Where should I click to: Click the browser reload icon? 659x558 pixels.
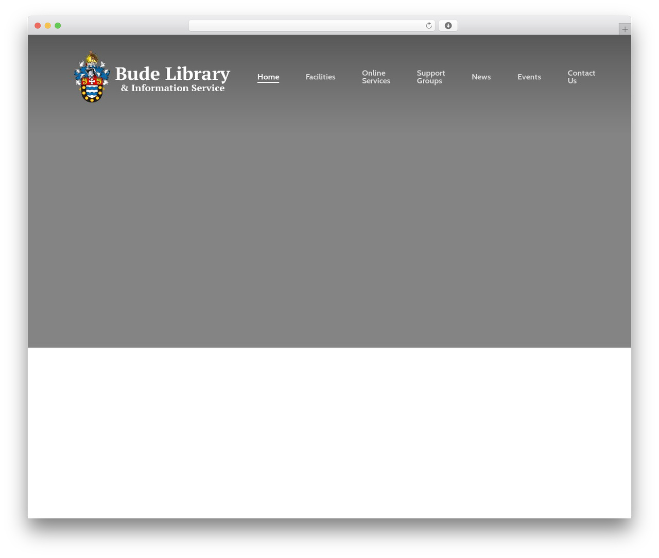tap(428, 26)
